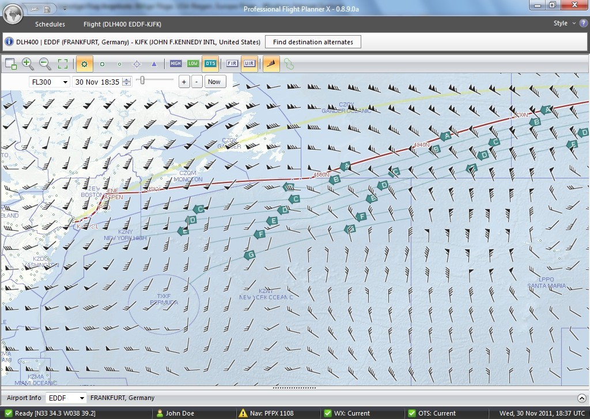Toggle the navaid crosshair display icon
Screen dimensions: 590x419
(x=137, y=64)
